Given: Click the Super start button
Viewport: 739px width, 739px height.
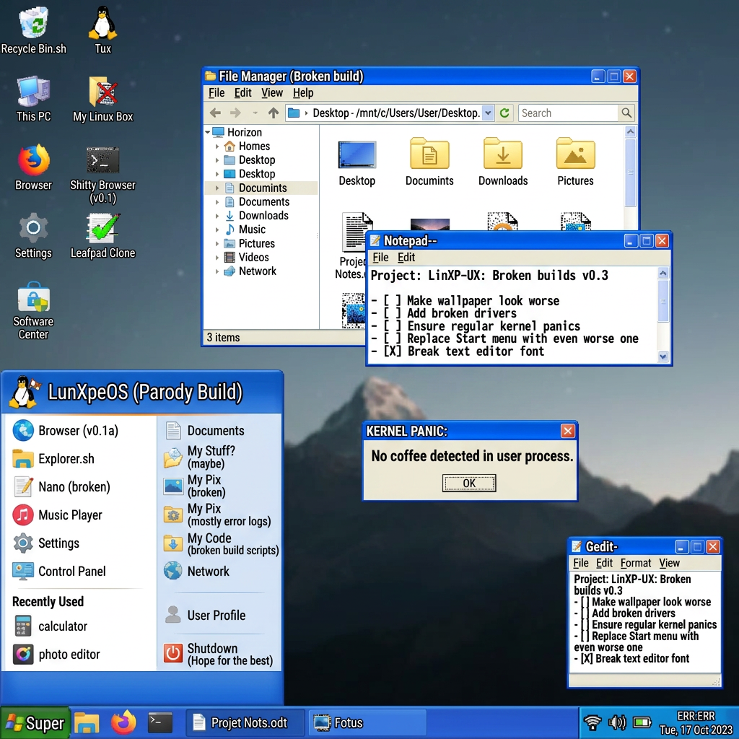Looking at the screenshot, I should click(35, 722).
